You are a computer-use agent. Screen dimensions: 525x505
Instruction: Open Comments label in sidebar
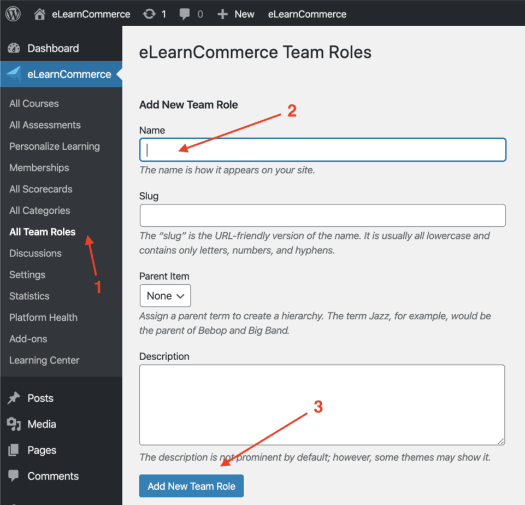tap(53, 476)
